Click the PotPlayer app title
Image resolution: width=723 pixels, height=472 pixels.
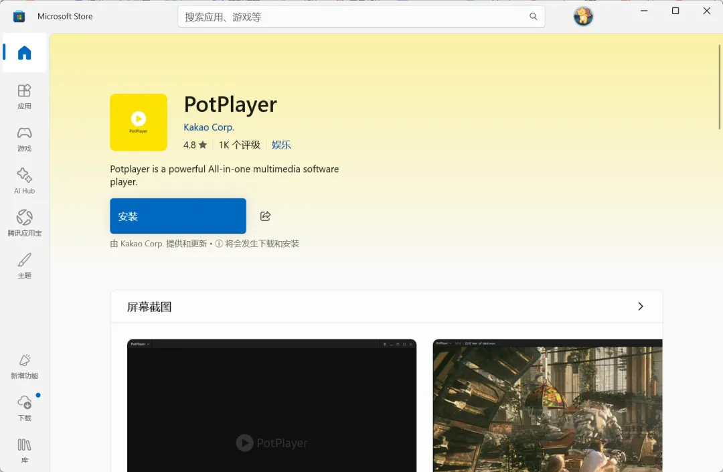(230, 104)
